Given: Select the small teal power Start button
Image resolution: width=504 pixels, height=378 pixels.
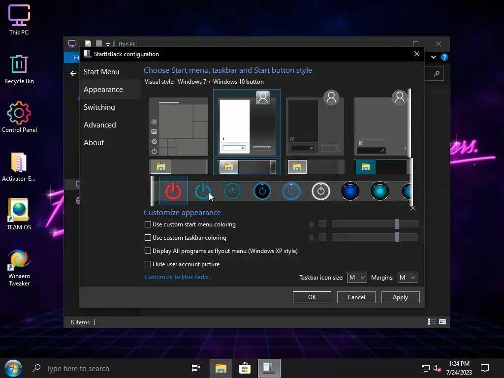Looking at the screenshot, I should click(x=232, y=191).
